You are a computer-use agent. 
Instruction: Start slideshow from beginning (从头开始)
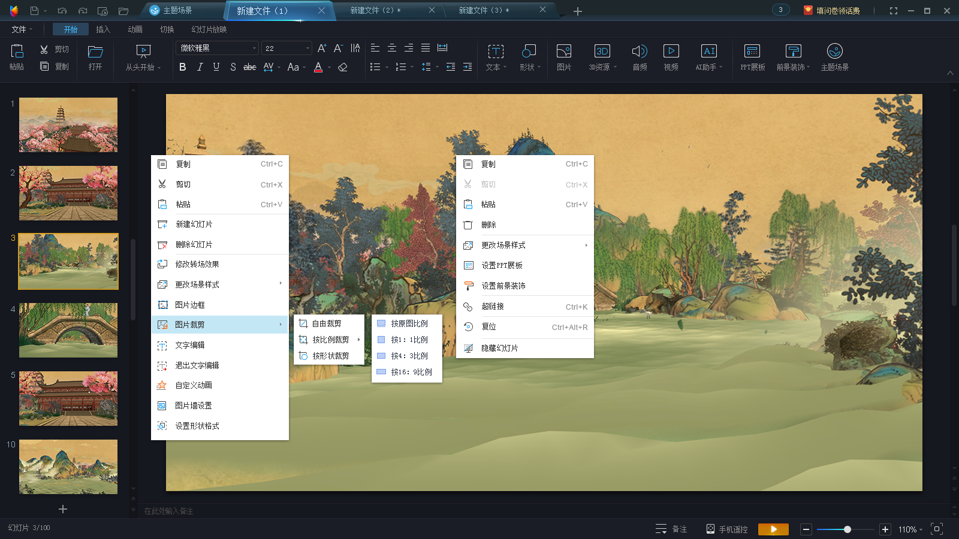tap(143, 57)
